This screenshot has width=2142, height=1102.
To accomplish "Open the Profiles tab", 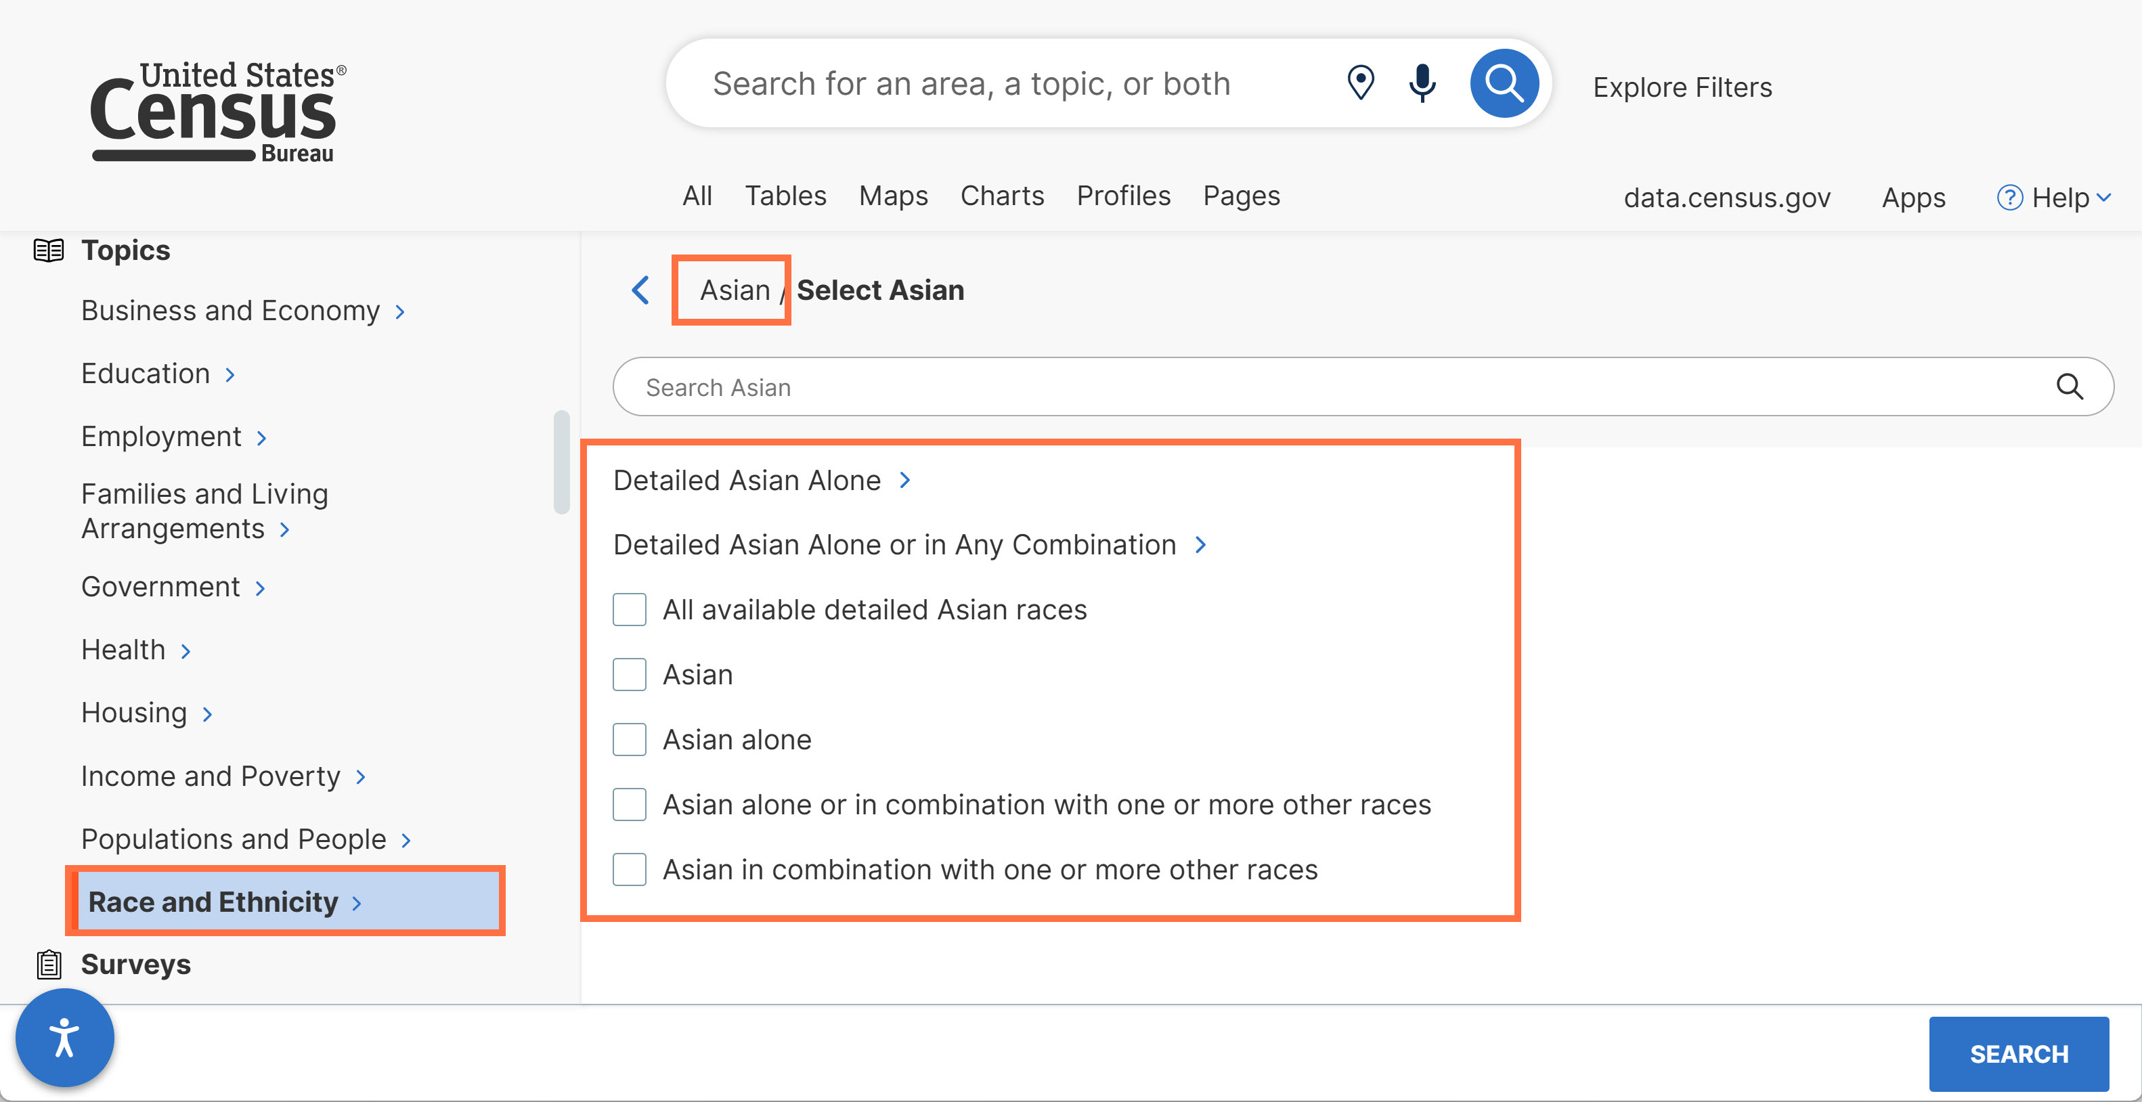I will [1122, 196].
